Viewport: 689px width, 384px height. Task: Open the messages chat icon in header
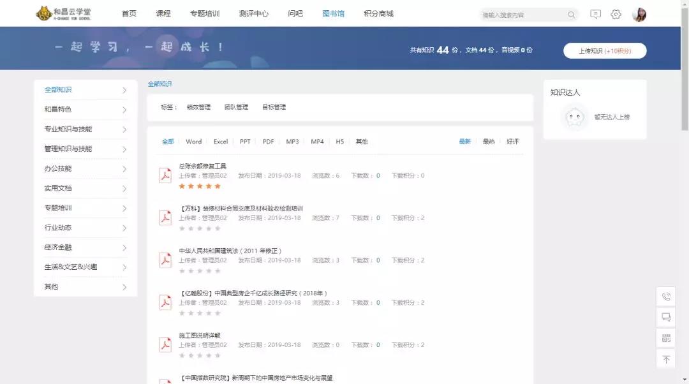[x=595, y=14]
